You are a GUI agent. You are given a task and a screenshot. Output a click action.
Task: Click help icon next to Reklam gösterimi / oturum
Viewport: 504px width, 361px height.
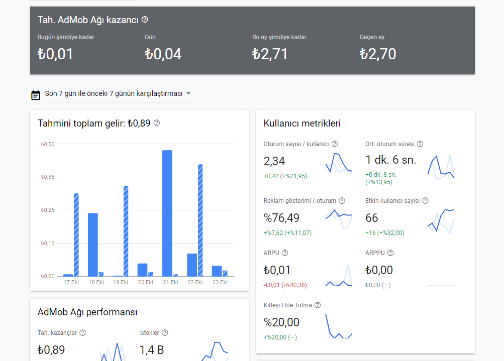(342, 201)
